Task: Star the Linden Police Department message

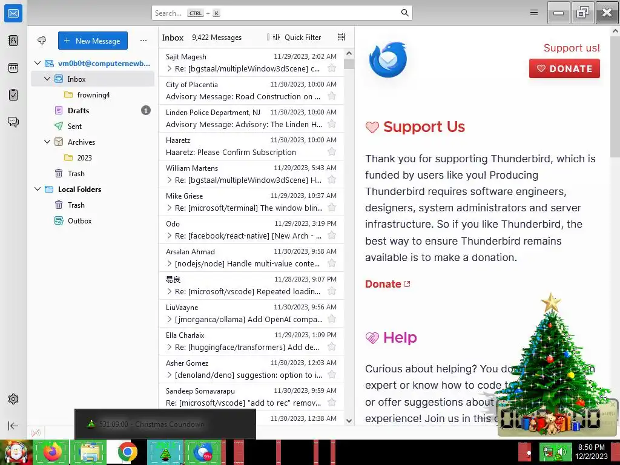Action: pyautogui.click(x=332, y=124)
